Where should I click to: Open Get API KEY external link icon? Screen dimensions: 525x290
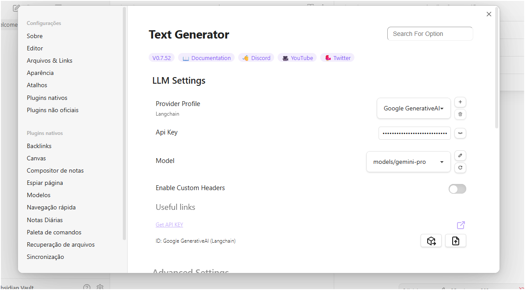point(461,225)
